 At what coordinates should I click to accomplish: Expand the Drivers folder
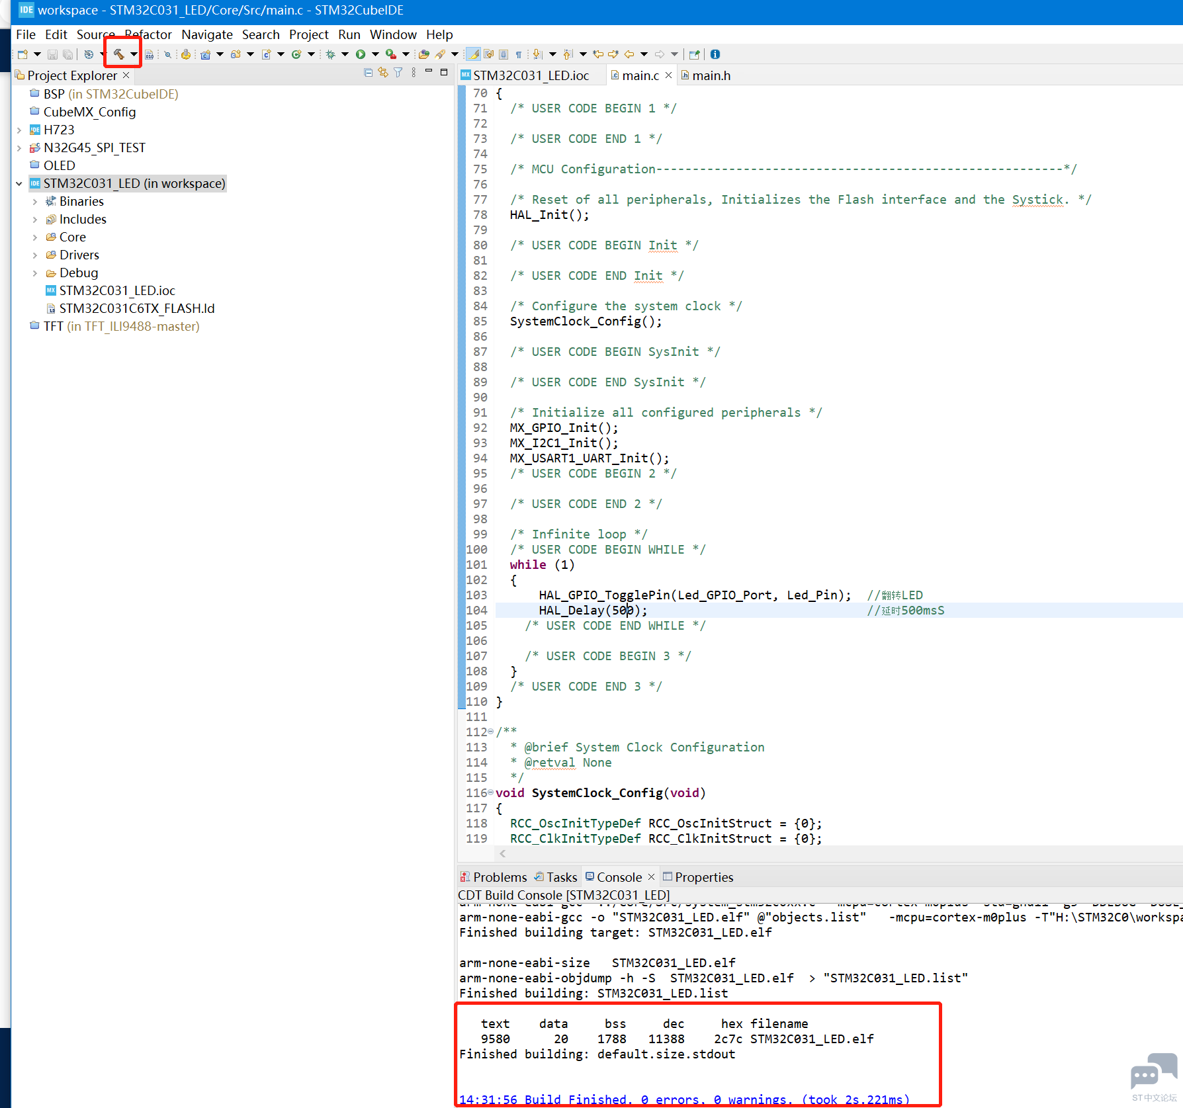click(35, 255)
